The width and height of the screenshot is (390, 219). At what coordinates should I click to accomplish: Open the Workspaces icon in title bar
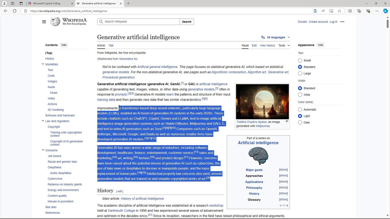[x=12, y=3]
